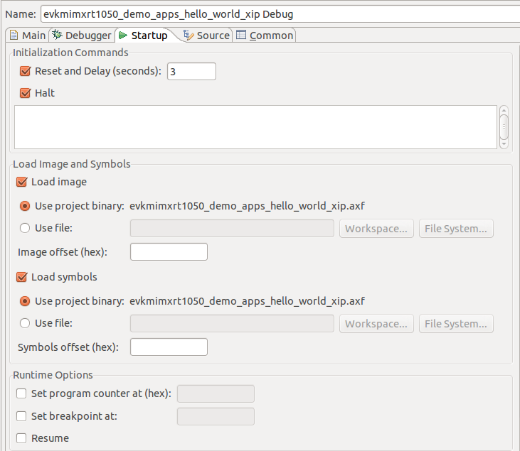The height and width of the screenshot is (451, 520).
Task: Click the Symbols offset hex field
Action: click(x=169, y=347)
